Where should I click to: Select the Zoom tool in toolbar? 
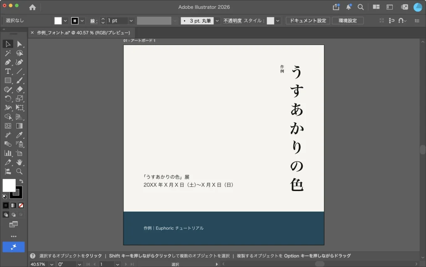click(x=20, y=171)
